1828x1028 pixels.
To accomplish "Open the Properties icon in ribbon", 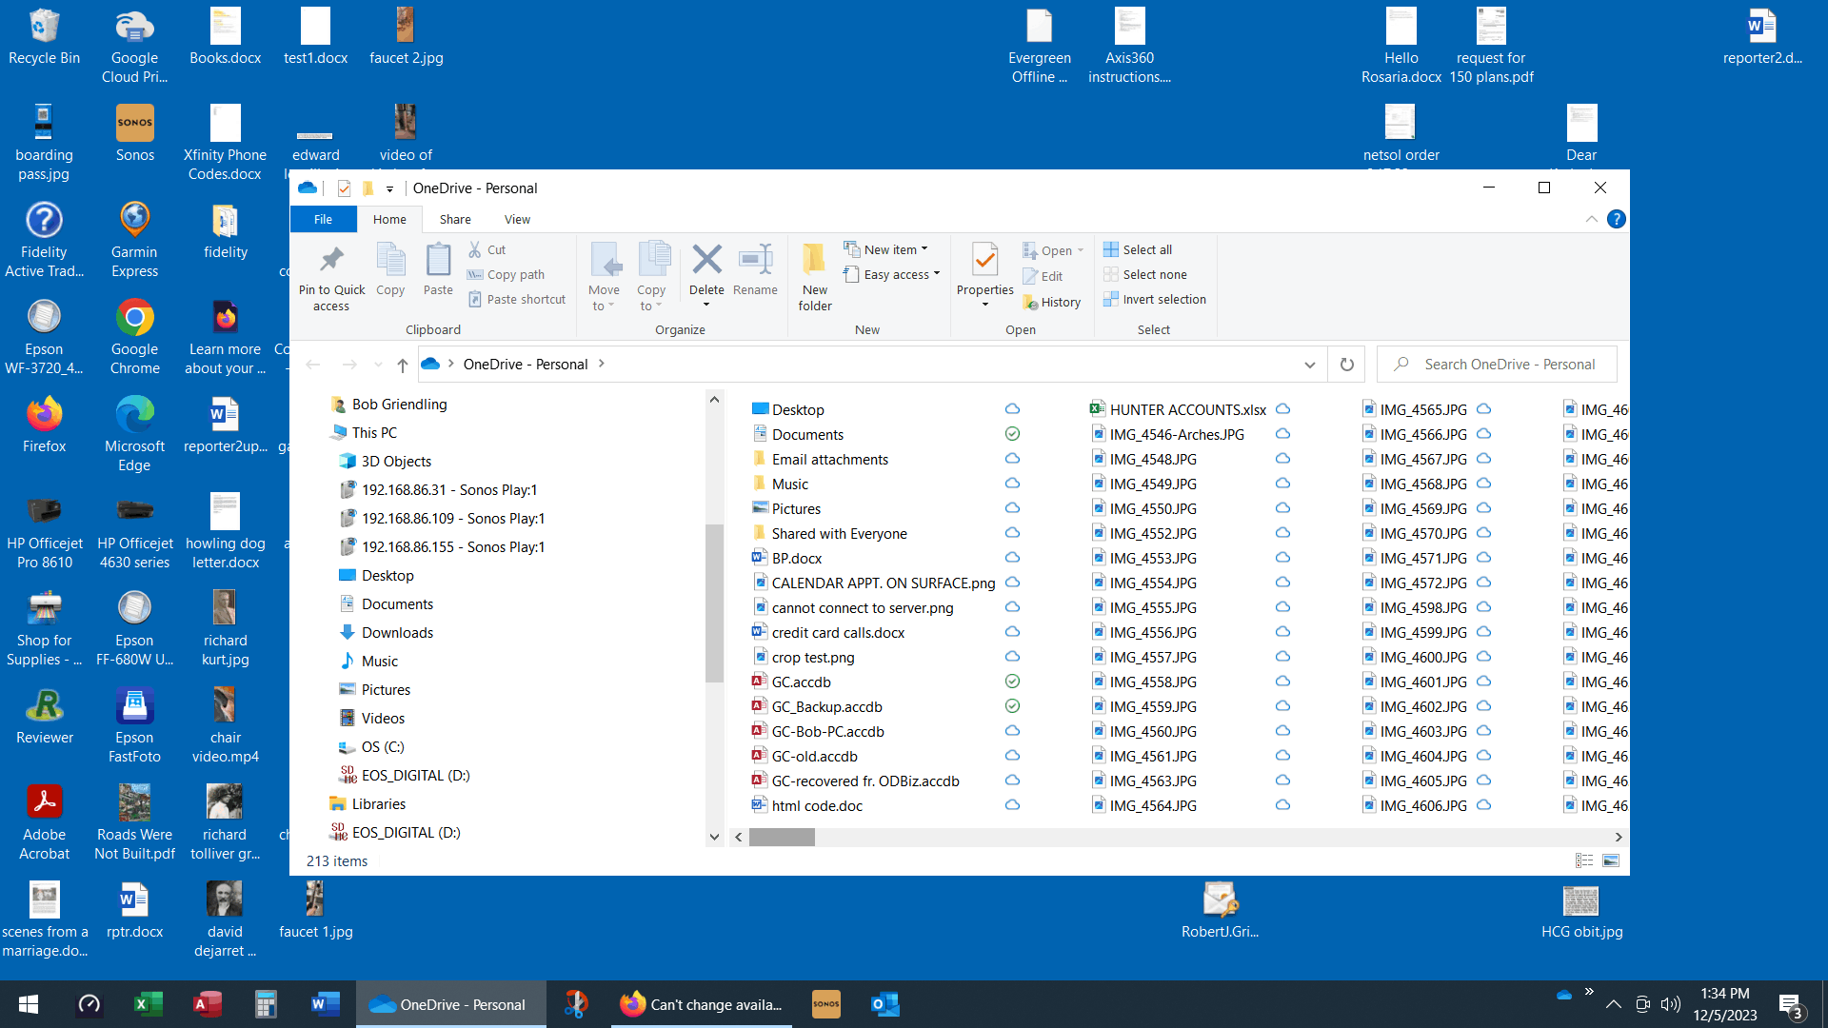I will click(984, 260).
